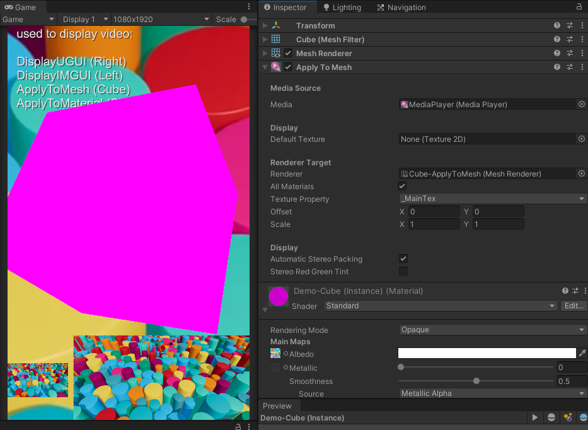Screen dimensions: 588x430
Task: Open the Transform presets icon
Action: [571, 25]
